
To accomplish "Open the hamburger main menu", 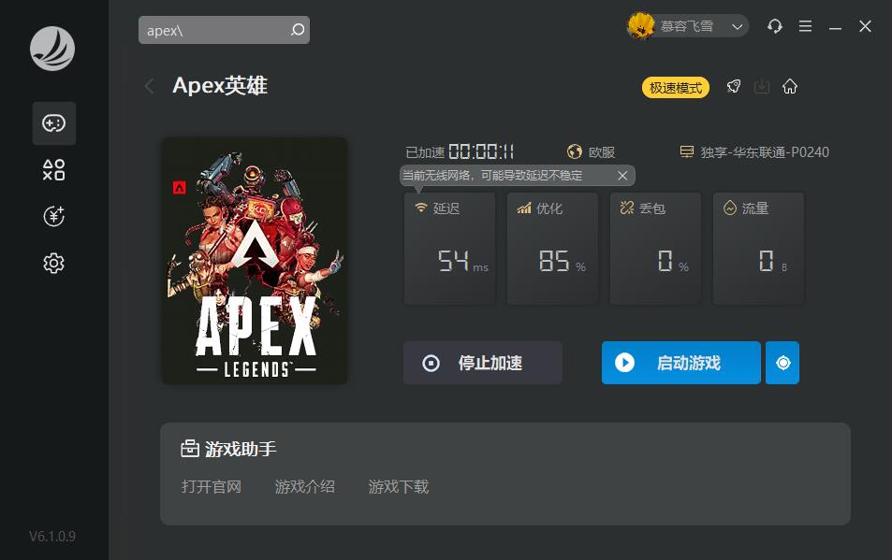I will tap(805, 26).
